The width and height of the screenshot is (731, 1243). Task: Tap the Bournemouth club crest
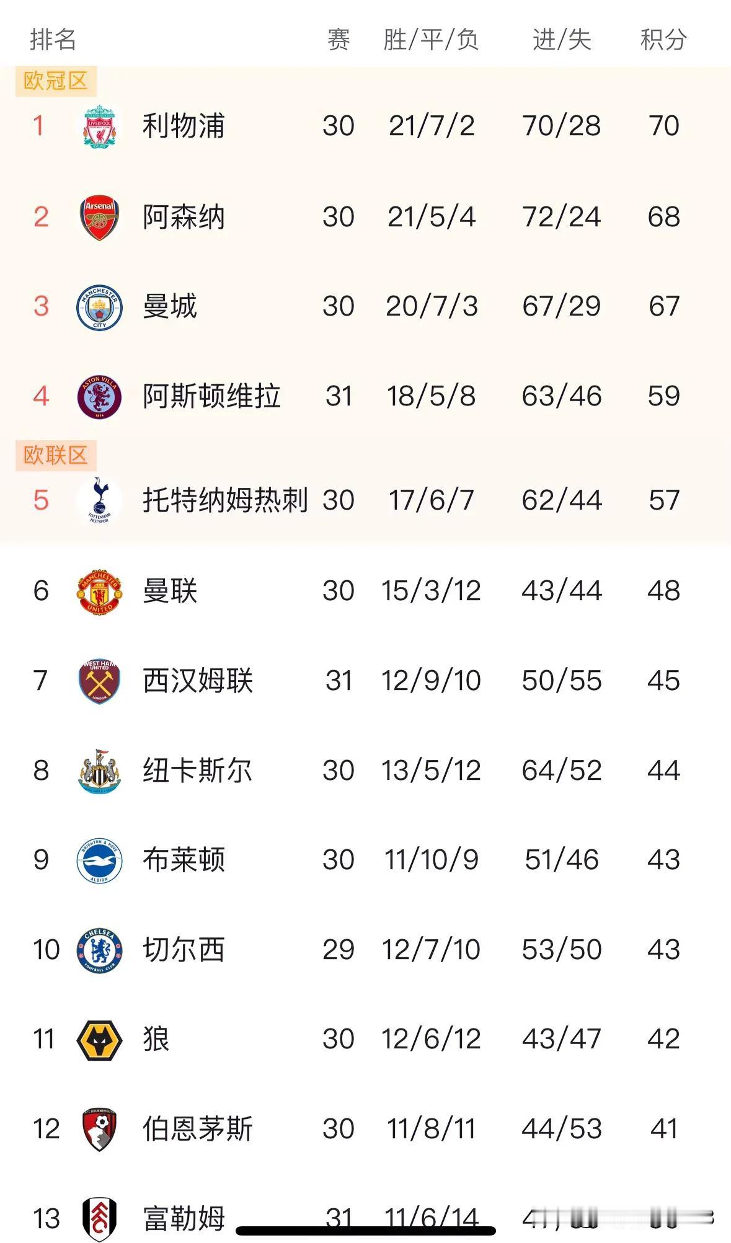pyautogui.click(x=99, y=1130)
